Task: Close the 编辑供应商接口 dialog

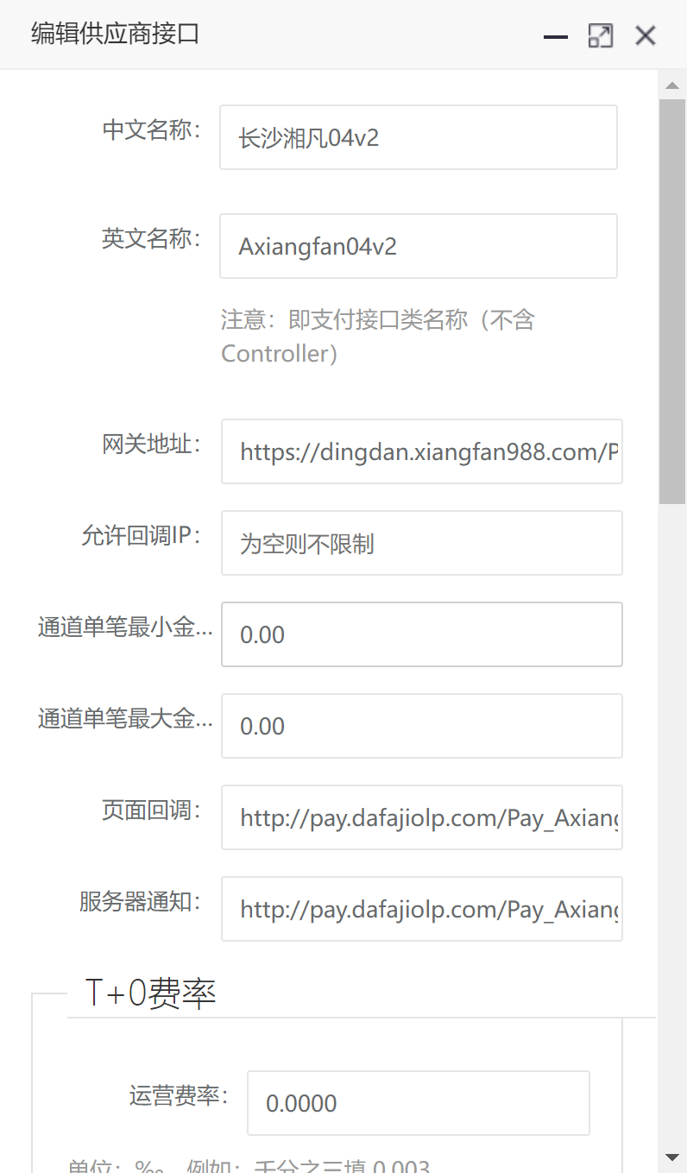Action: click(x=645, y=36)
